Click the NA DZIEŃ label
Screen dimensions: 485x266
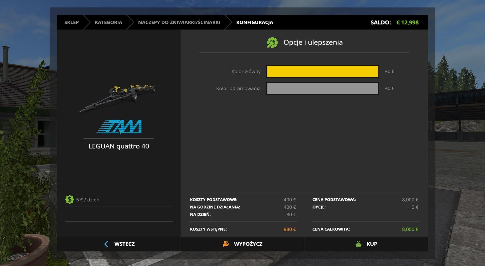200,214
